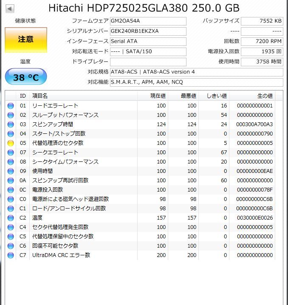The height and width of the screenshot is (305, 288).
Task: Click the blue status icon for リードエラーレート
Action: 11,106
